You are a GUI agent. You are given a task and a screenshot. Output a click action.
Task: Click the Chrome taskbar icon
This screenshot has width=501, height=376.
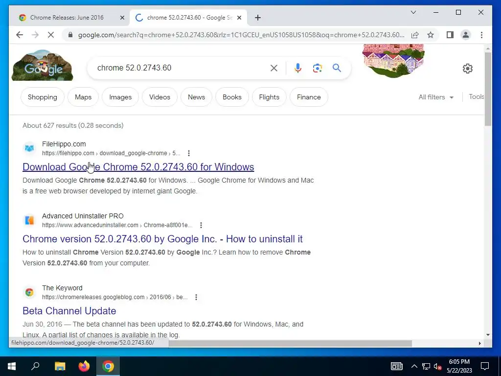[x=108, y=366]
